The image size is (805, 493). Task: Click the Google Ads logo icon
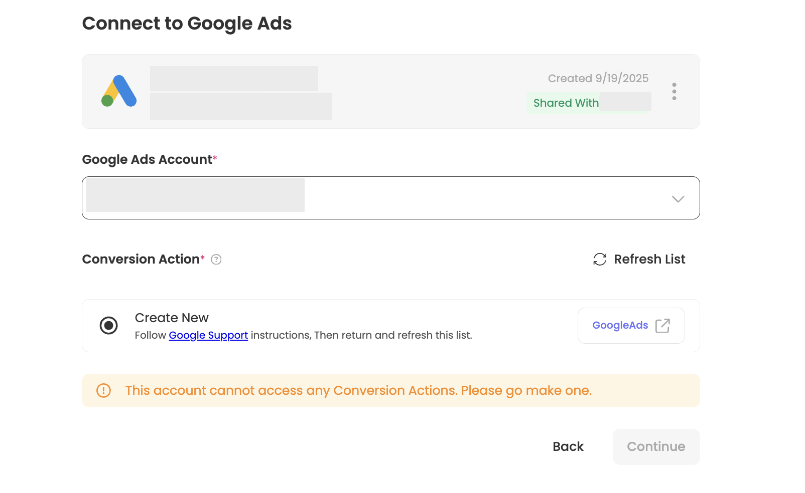(x=119, y=91)
